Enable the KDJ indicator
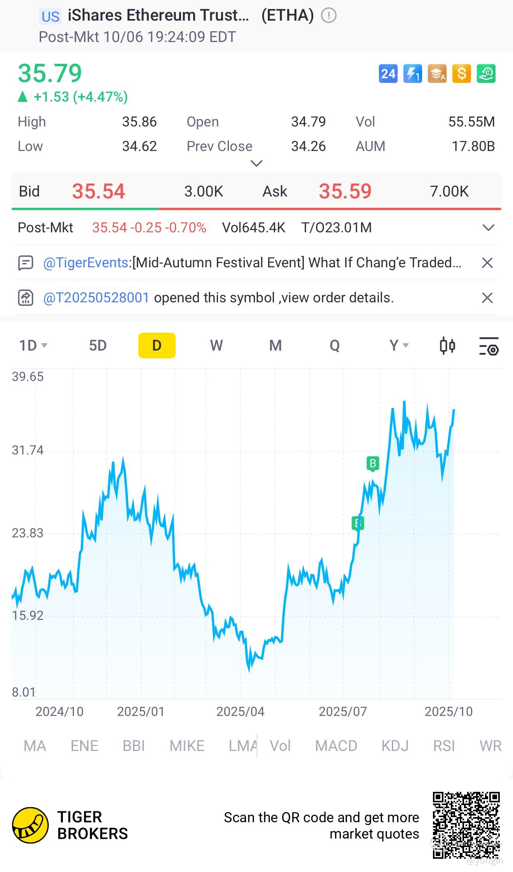The image size is (513, 872). [395, 746]
